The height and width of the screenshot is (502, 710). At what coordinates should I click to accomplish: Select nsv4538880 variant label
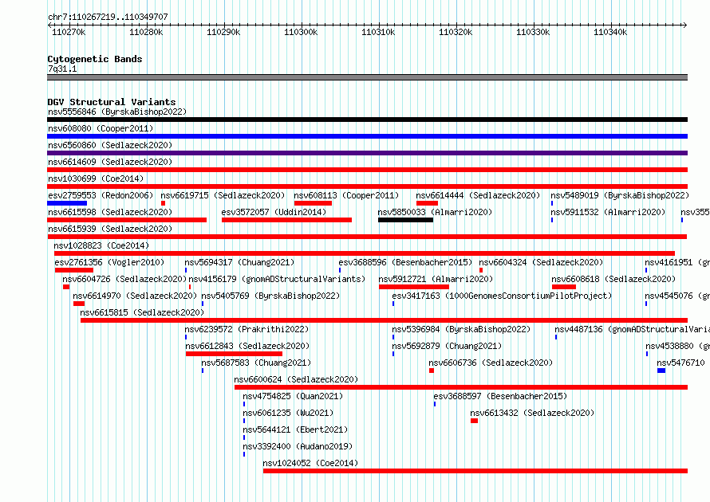point(677,346)
